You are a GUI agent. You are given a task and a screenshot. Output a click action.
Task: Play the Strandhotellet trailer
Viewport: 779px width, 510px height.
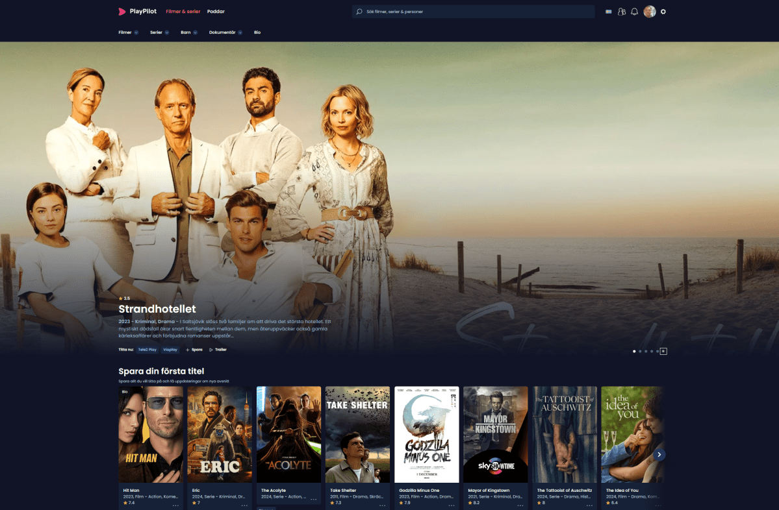[218, 350]
